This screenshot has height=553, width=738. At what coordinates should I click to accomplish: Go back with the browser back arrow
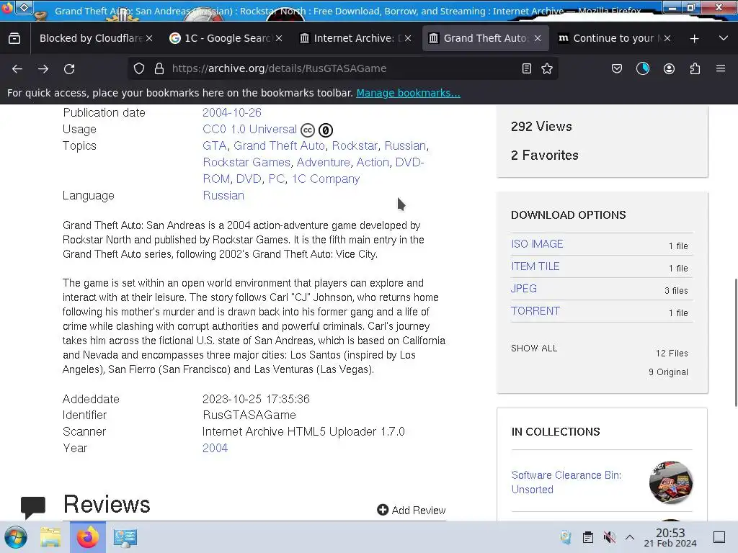[17, 68]
